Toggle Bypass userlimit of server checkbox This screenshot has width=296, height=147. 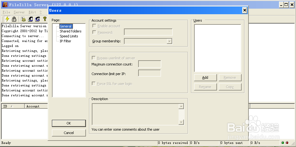click(x=94, y=58)
